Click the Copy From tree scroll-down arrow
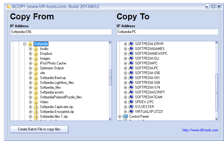Image resolution: width=224 pixels, height=141 pixels. (110, 119)
